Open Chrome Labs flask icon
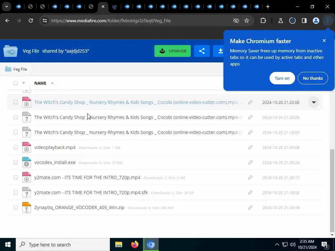 tap(280, 21)
